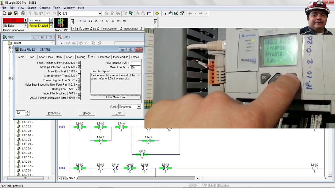Viewport: 335px width, 188px height.
Task: Click the Cut scissors icon
Action: [30, 13]
